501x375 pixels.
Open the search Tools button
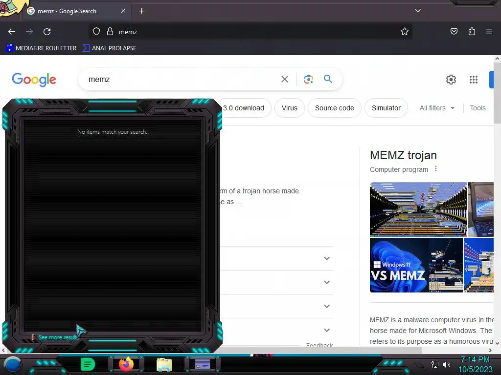pyautogui.click(x=478, y=108)
